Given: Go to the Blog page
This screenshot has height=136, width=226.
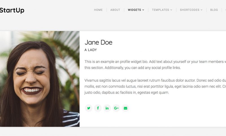Looking at the screenshot, I should coord(214,10).
